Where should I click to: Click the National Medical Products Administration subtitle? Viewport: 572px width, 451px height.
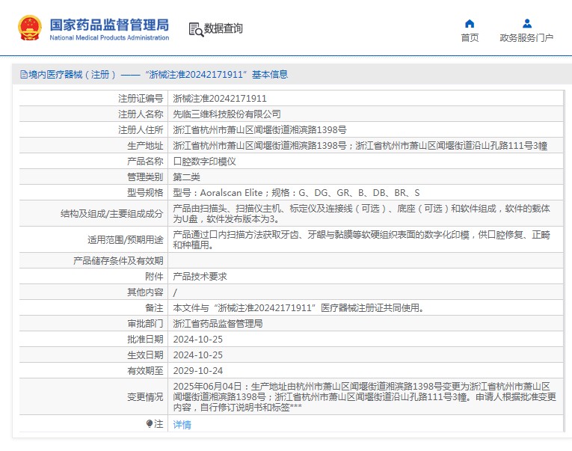(109, 37)
